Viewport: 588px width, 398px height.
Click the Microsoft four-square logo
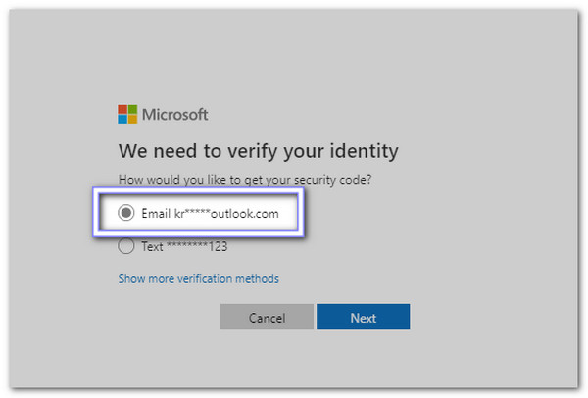click(x=127, y=114)
